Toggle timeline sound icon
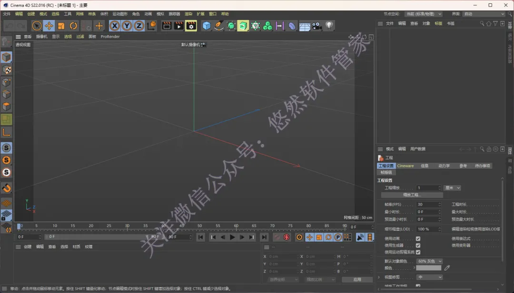Viewport: 514px width, 293px height. click(x=360, y=237)
